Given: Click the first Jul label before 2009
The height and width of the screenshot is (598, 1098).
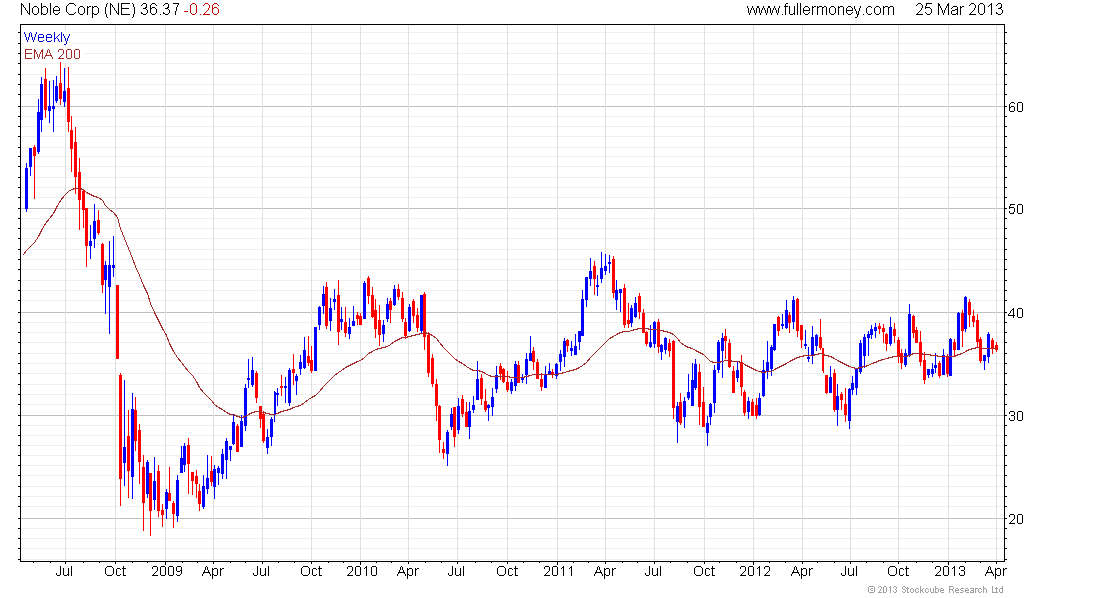Looking at the screenshot, I should [64, 571].
